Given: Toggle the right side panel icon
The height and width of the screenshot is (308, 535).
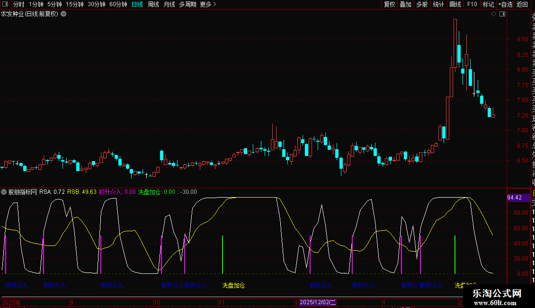Looking at the screenshot, I should click(502, 14).
